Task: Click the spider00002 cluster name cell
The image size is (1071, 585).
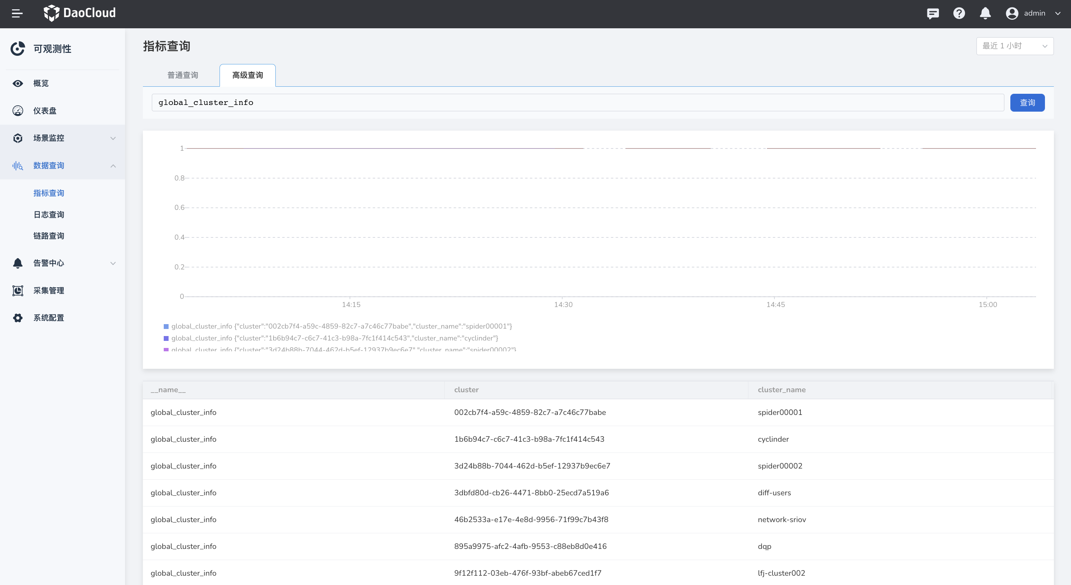Action: [x=780, y=466]
